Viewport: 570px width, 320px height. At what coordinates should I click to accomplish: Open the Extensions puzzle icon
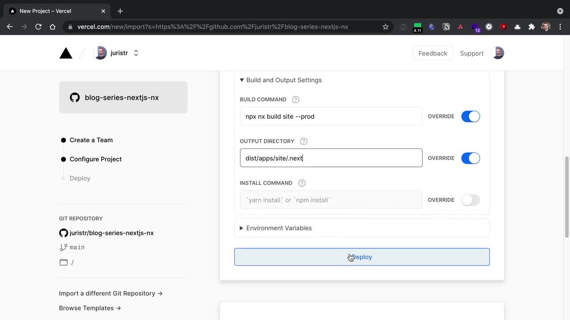(532, 27)
